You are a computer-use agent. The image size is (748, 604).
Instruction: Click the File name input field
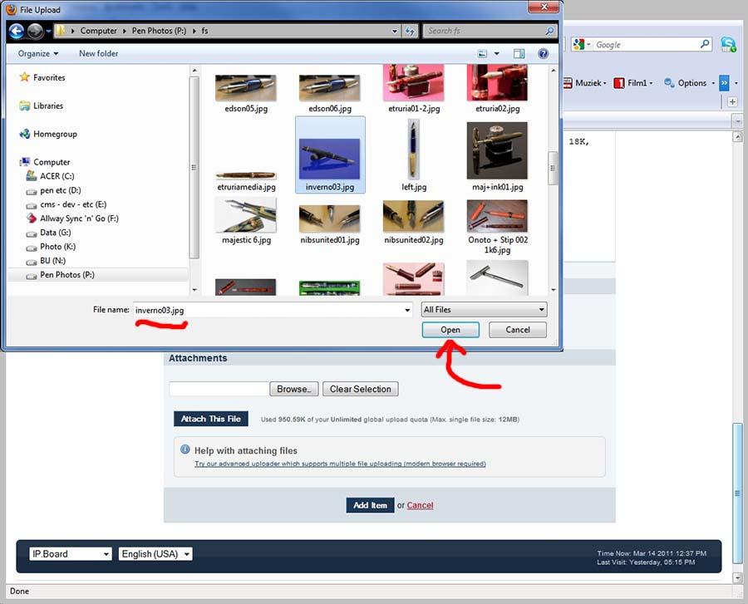coord(271,310)
